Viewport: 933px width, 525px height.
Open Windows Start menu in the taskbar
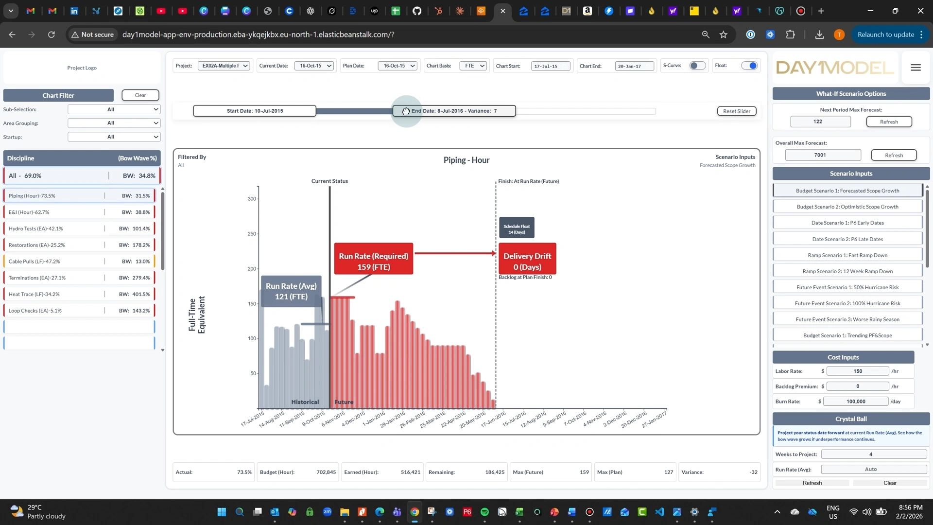click(x=222, y=512)
